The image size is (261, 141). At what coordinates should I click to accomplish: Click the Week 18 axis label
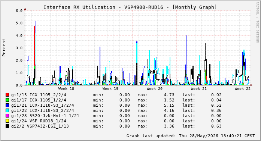coord(66,88)
